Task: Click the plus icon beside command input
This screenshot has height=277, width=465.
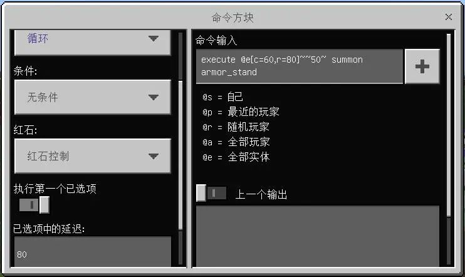Action: (x=422, y=66)
